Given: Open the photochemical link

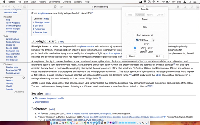Looking at the screenshot, I should click(87, 46).
